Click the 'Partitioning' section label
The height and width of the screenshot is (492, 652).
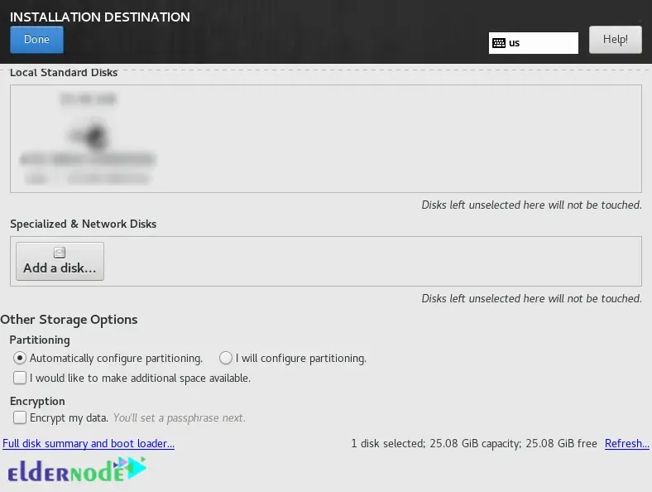[40, 340]
